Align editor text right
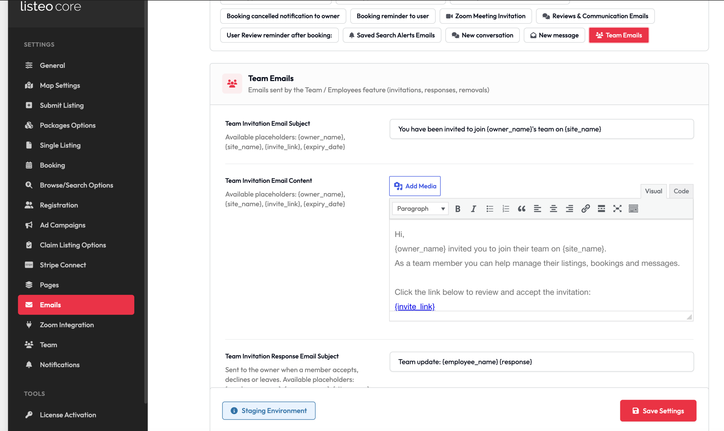This screenshot has height=431, width=724. [x=569, y=209]
